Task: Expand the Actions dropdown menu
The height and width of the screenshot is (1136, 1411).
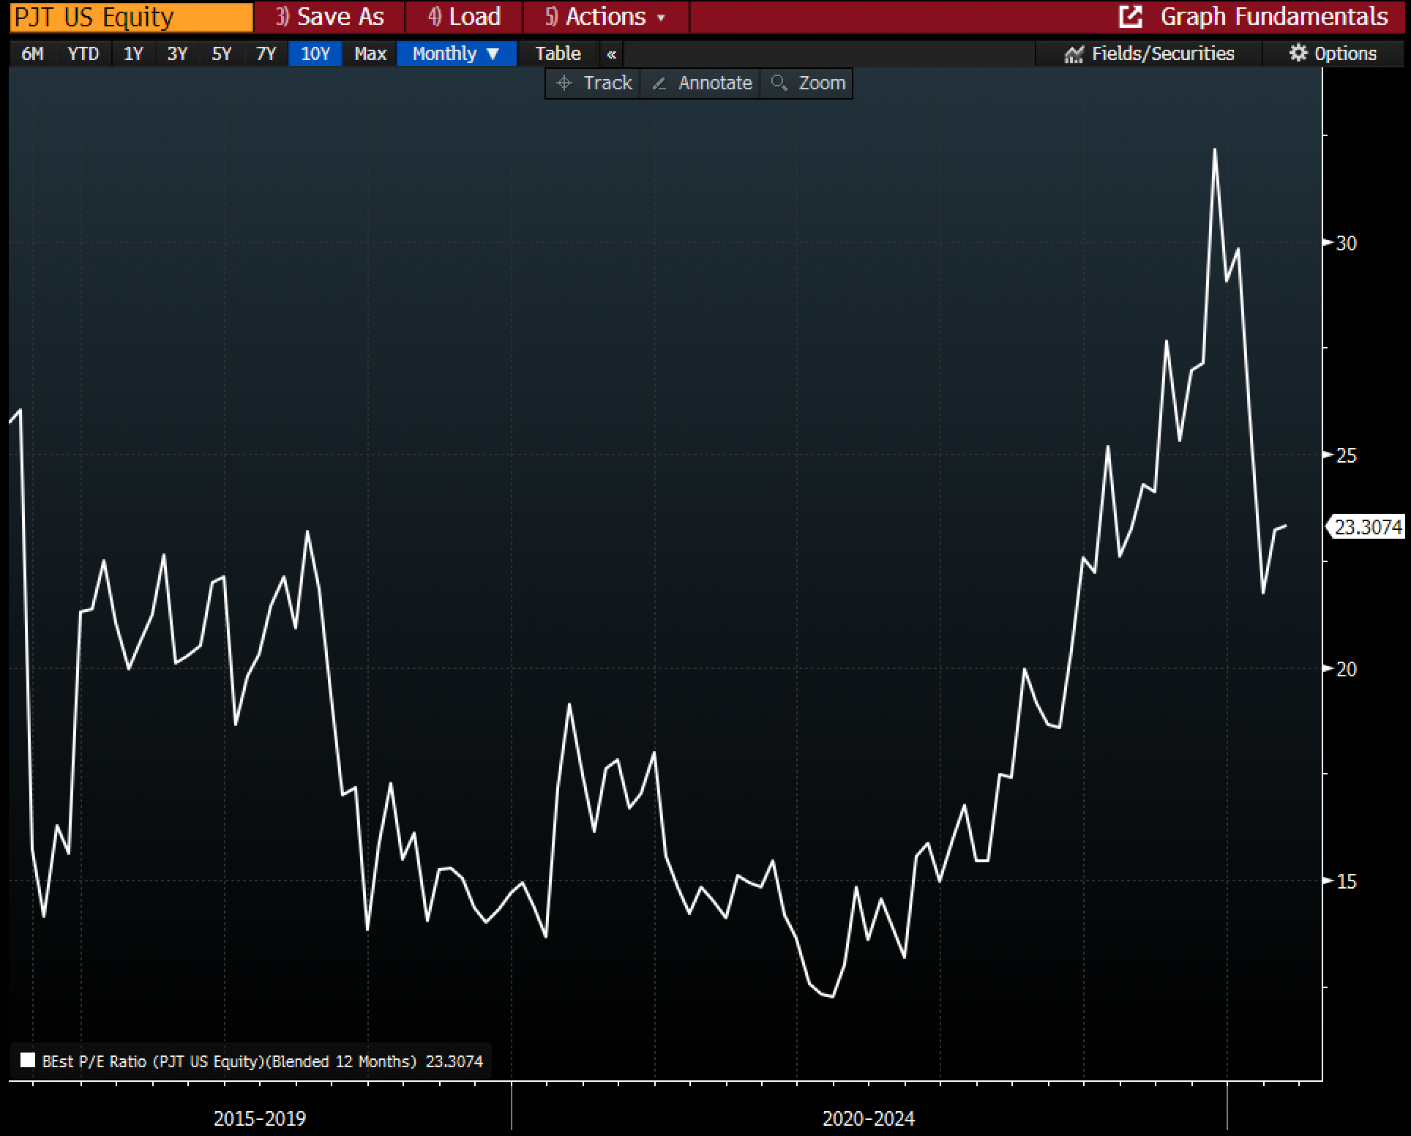Action: [606, 17]
